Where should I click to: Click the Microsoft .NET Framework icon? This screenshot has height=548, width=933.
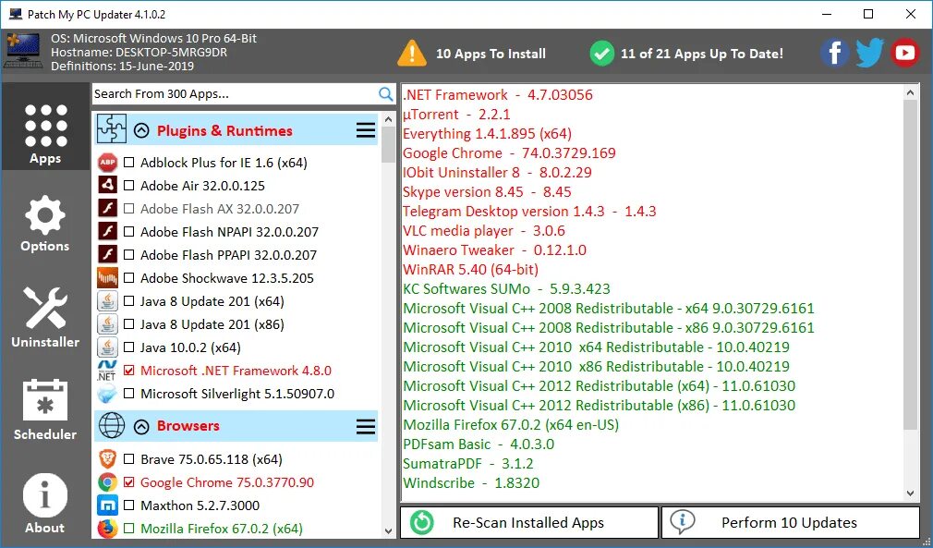point(106,370)
